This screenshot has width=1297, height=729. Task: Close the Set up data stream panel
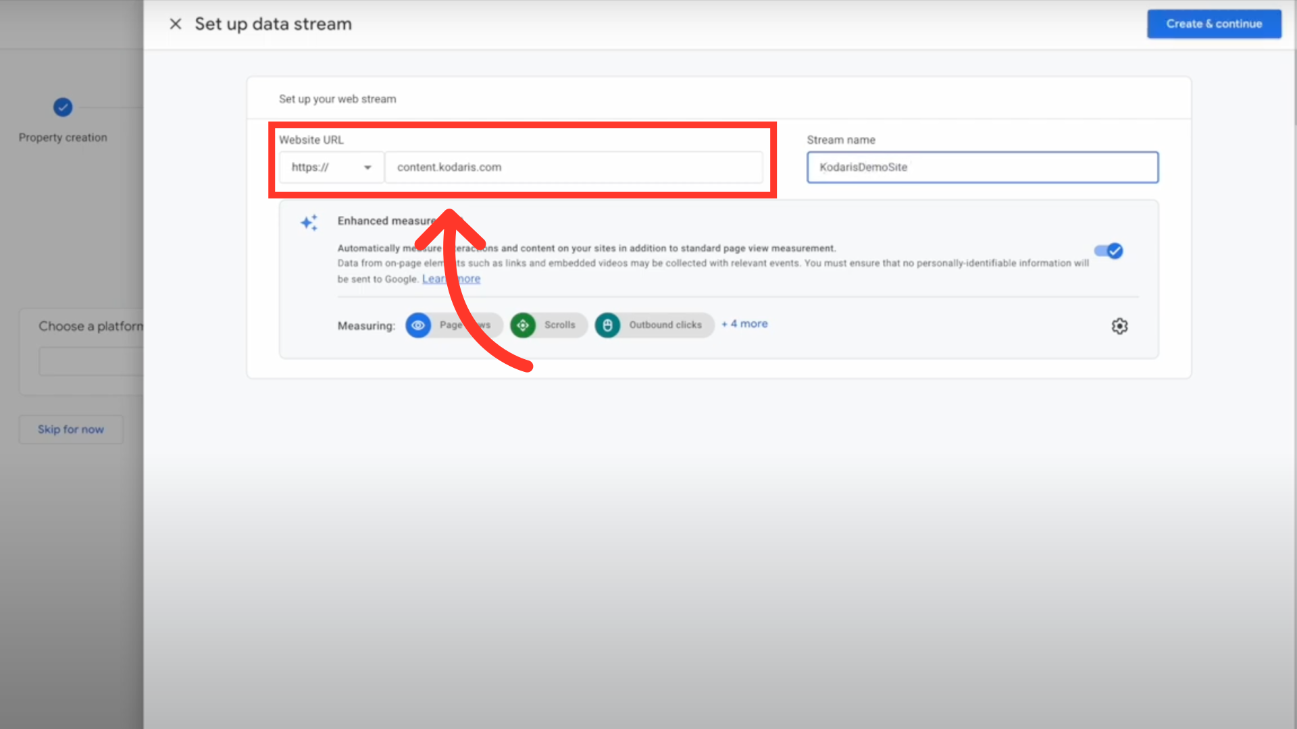pos(176,24)
